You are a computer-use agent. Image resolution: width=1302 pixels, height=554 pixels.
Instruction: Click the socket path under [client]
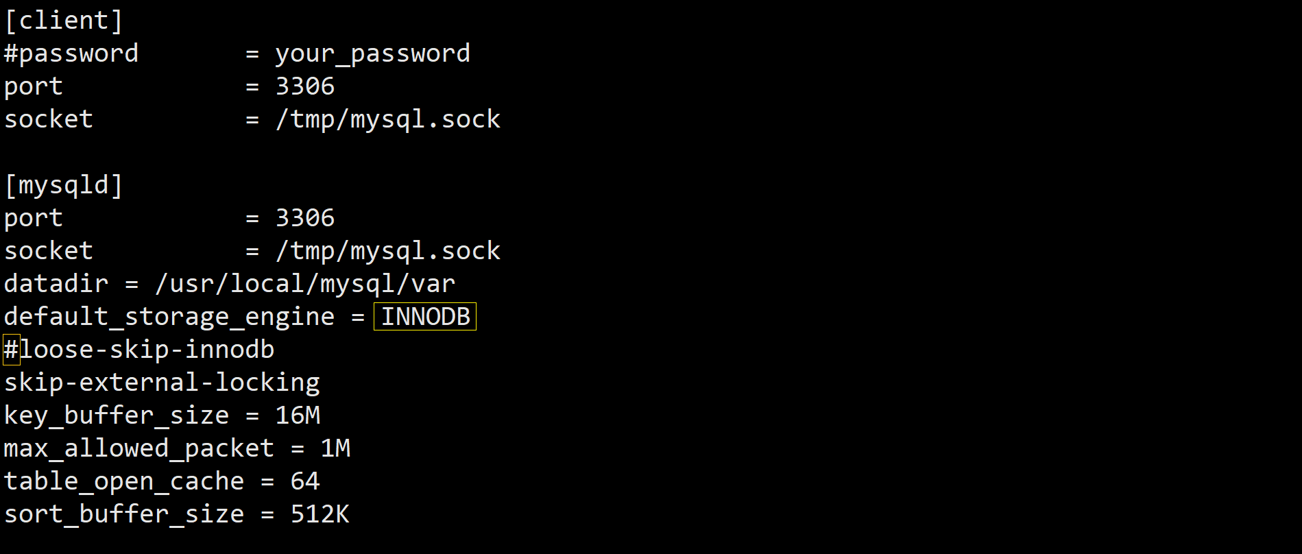coord(387,119)
